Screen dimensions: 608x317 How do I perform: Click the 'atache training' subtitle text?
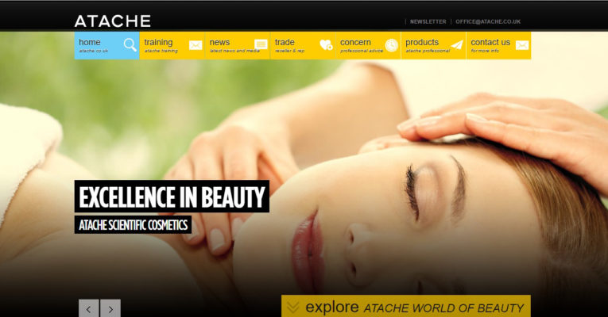tap(161, 51)
